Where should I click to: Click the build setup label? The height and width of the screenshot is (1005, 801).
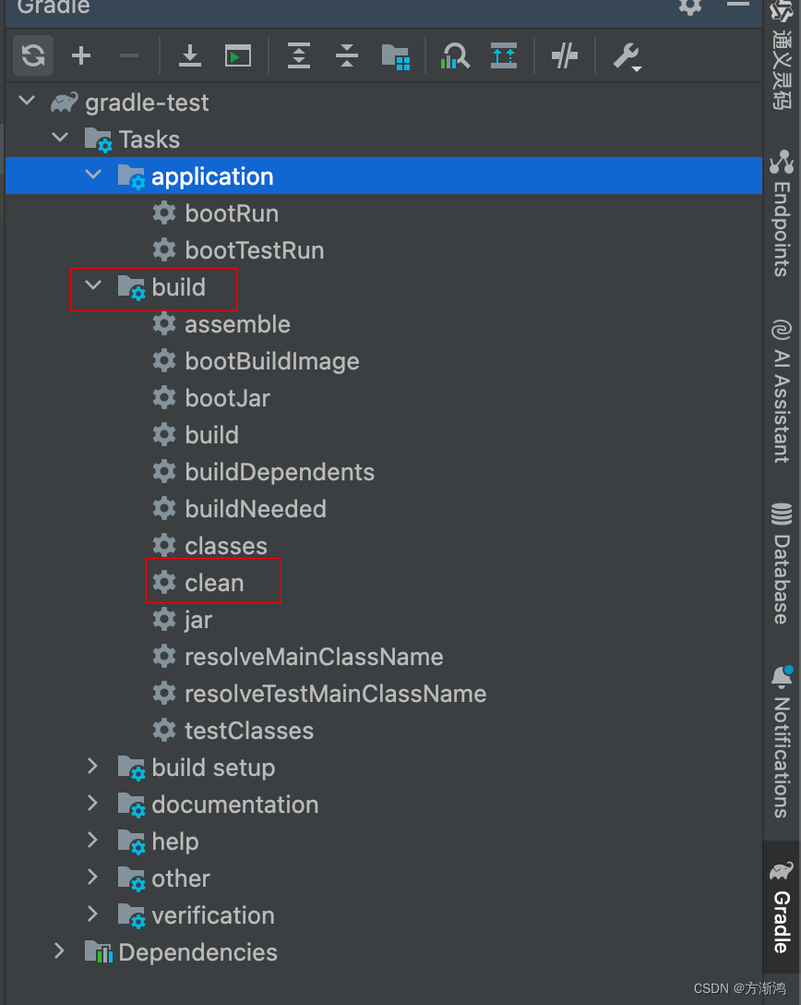213,768
